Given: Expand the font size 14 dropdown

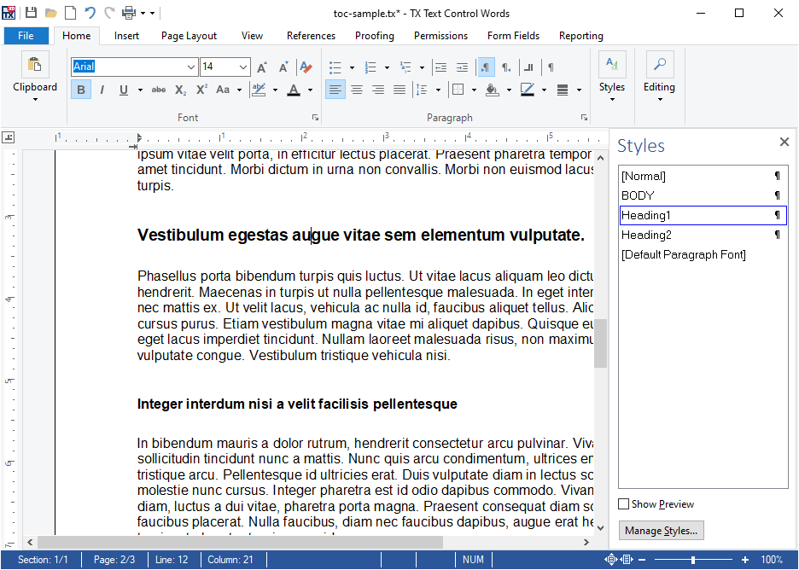Looking at the screenshot, I should pos(243,67).
